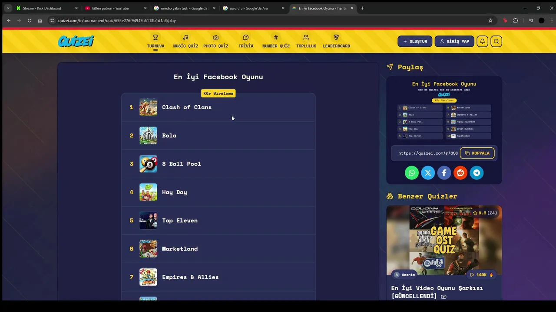Open Chrome three-dot menu

[552, 20]
